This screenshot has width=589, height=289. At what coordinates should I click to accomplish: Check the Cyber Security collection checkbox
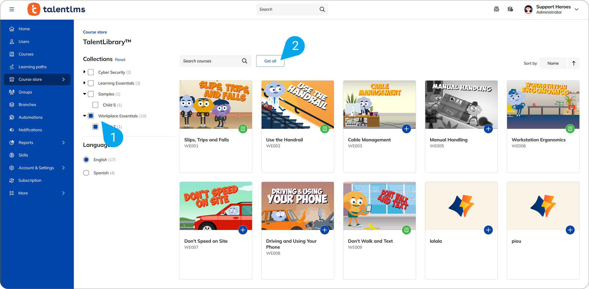91,72
